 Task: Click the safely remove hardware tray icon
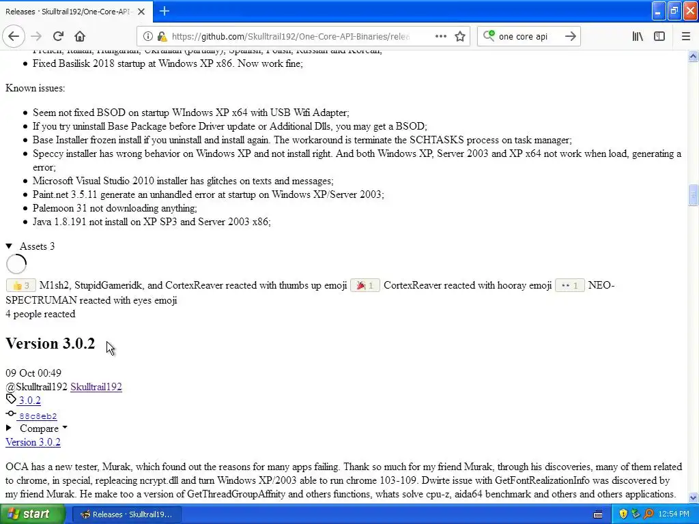coord(636,514)
